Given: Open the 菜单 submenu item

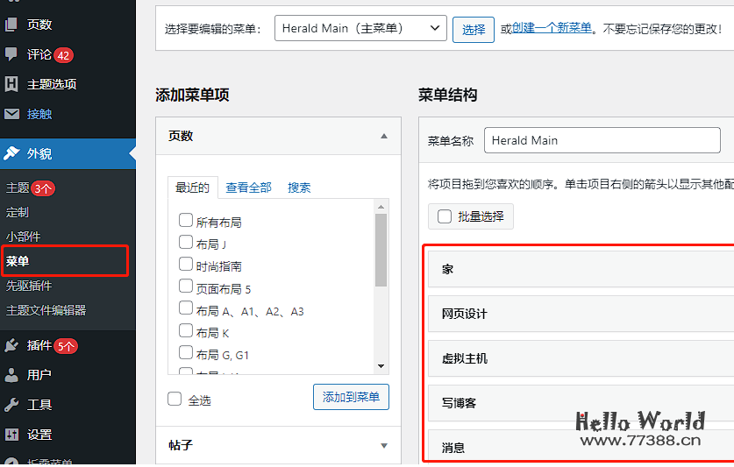Looking at the screenshot, I should click(x=18, y=261).
